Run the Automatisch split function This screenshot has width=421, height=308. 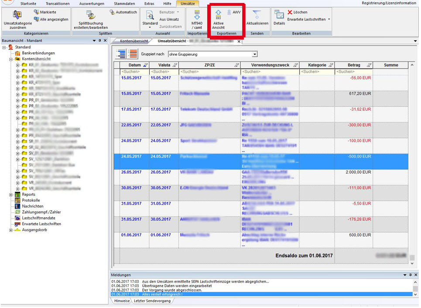(123, 12)
